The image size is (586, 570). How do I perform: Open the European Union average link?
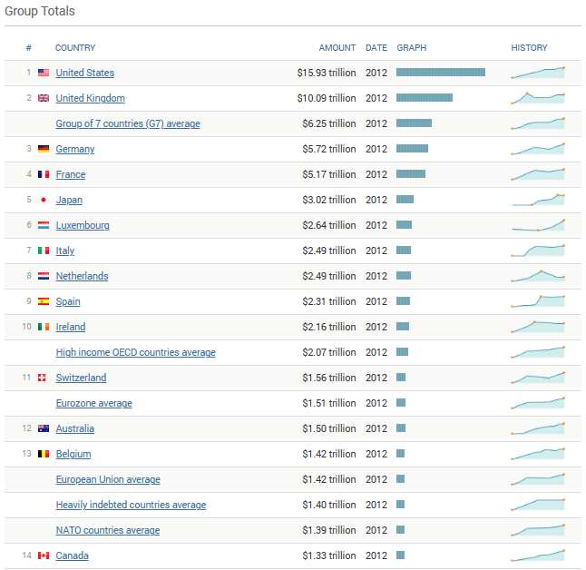point(108,479)
